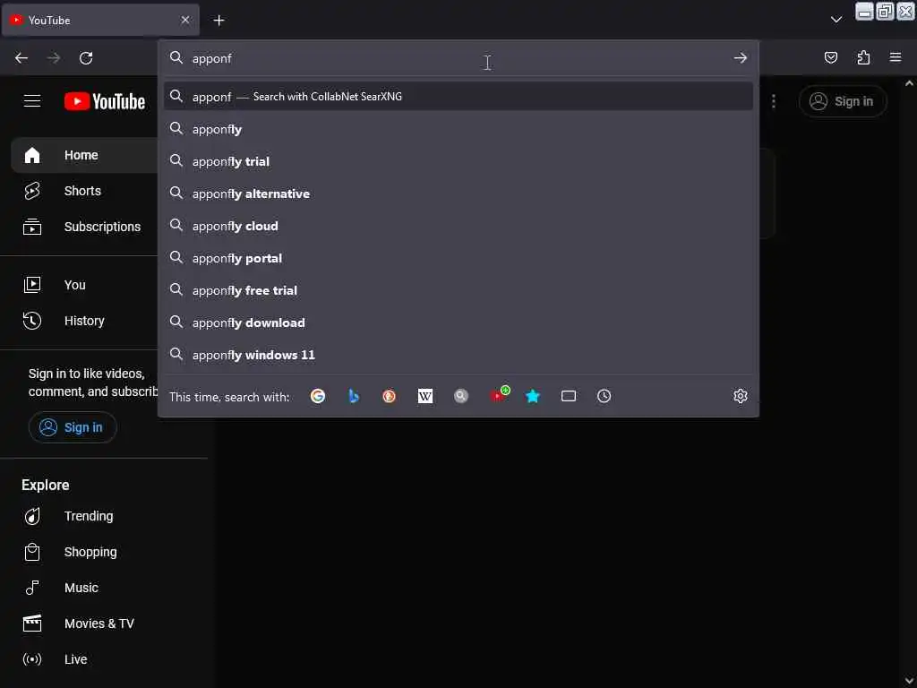917x688 pixels.
Task: Select the 'apponfly cloud' suggestion
Action: click(x=458, y=225)
